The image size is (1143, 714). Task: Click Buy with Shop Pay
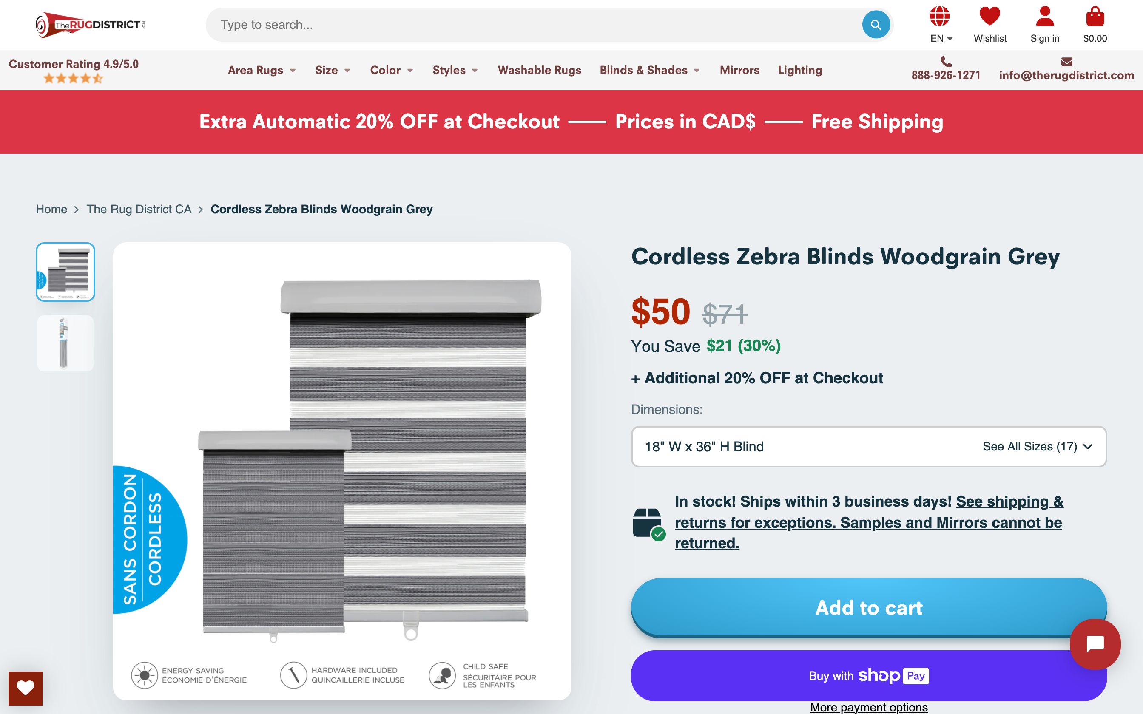pos(869,675)
